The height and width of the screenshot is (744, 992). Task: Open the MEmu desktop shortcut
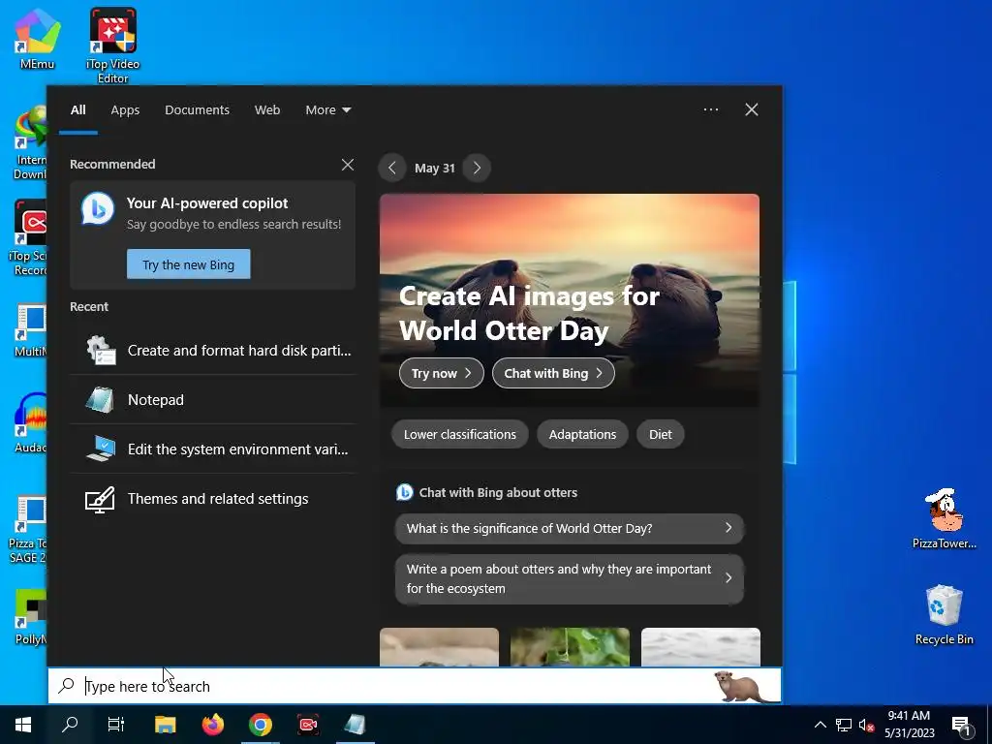pos(37,39)
